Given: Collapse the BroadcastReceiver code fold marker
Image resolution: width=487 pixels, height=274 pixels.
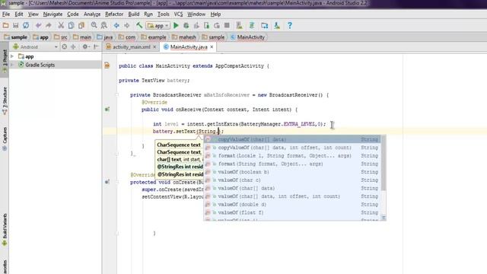Looking at the screenshot, I should [x=117, y=94].
